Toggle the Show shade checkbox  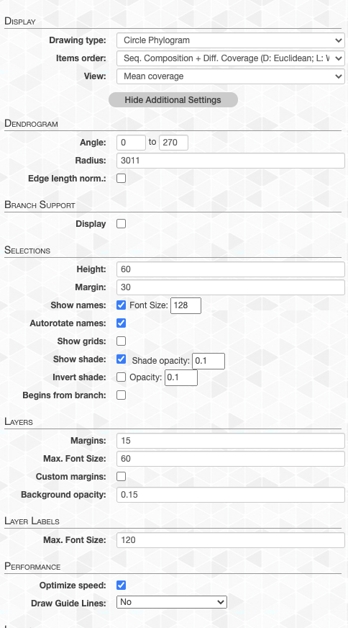122,359
